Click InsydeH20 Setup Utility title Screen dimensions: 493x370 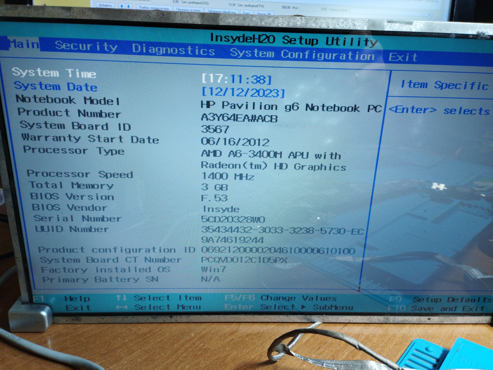[x=293, y=40]
